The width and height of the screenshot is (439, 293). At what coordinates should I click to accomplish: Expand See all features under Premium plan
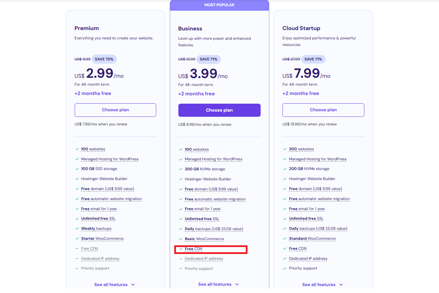tap(115, 285)
